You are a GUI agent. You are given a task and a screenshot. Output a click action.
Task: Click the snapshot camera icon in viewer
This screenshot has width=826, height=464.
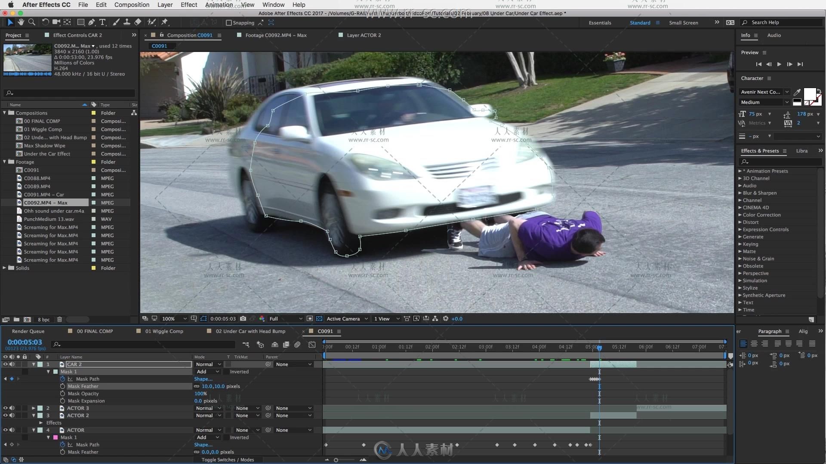pyautogui.click(x=243, y=319)
